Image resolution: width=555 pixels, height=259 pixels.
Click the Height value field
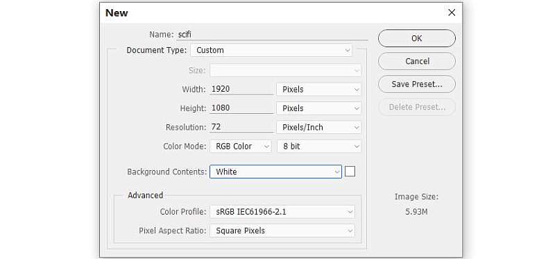point(241,108)
